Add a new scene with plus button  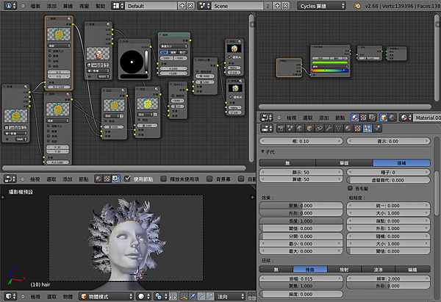277,6
